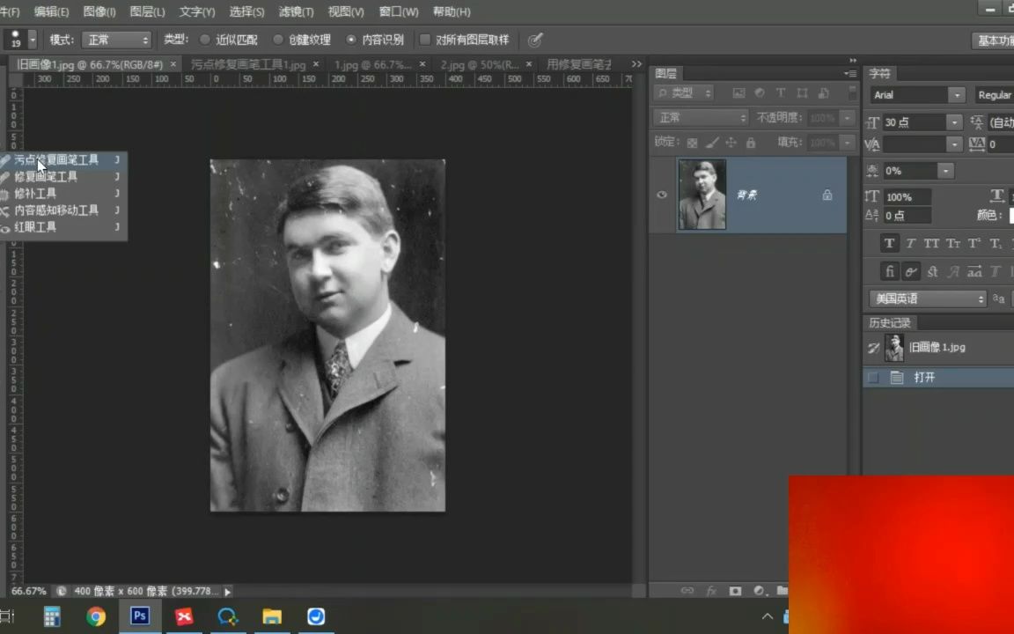Hide the 背景 layer with eye icon

coord(662,195)
